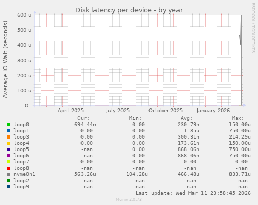Click the '100 u' y-axis tick label
Viewport: 258px width, 205px height.
(24, 91)
